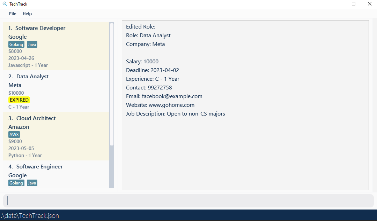Click the $10000 salary in the list
The height and width of the screenshot is (221, 377).
tap(16, 93)
